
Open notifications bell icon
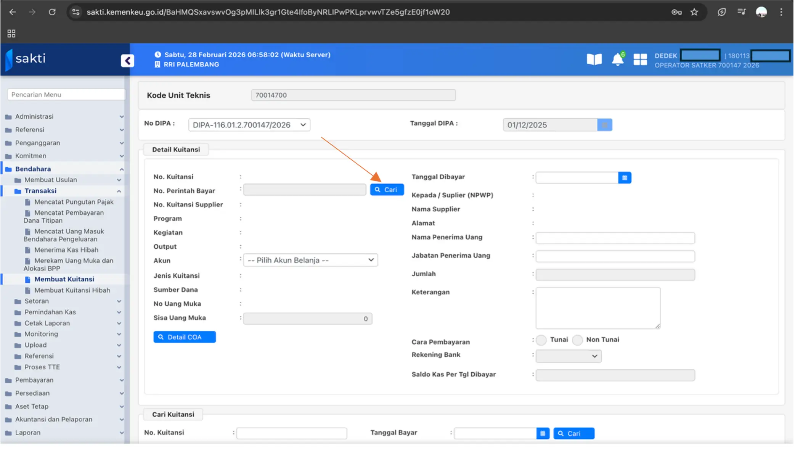point(617,60)
